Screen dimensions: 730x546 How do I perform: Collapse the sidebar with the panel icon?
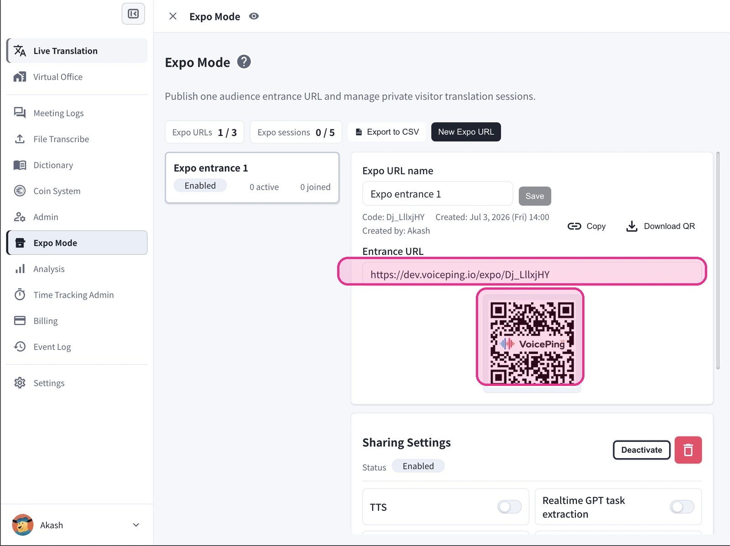point(133,14)
